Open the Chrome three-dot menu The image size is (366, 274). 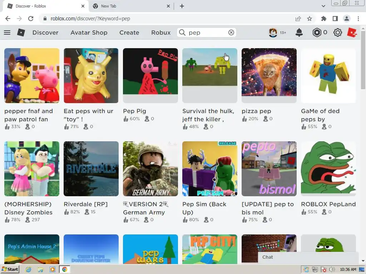358,19
